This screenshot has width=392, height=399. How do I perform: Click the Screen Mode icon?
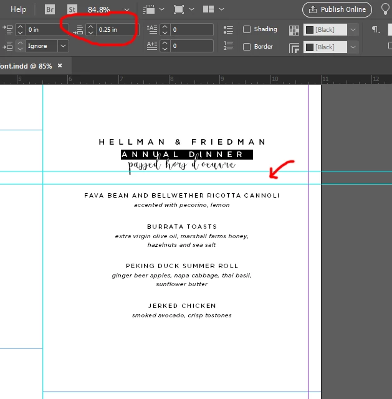pos(179,10)
